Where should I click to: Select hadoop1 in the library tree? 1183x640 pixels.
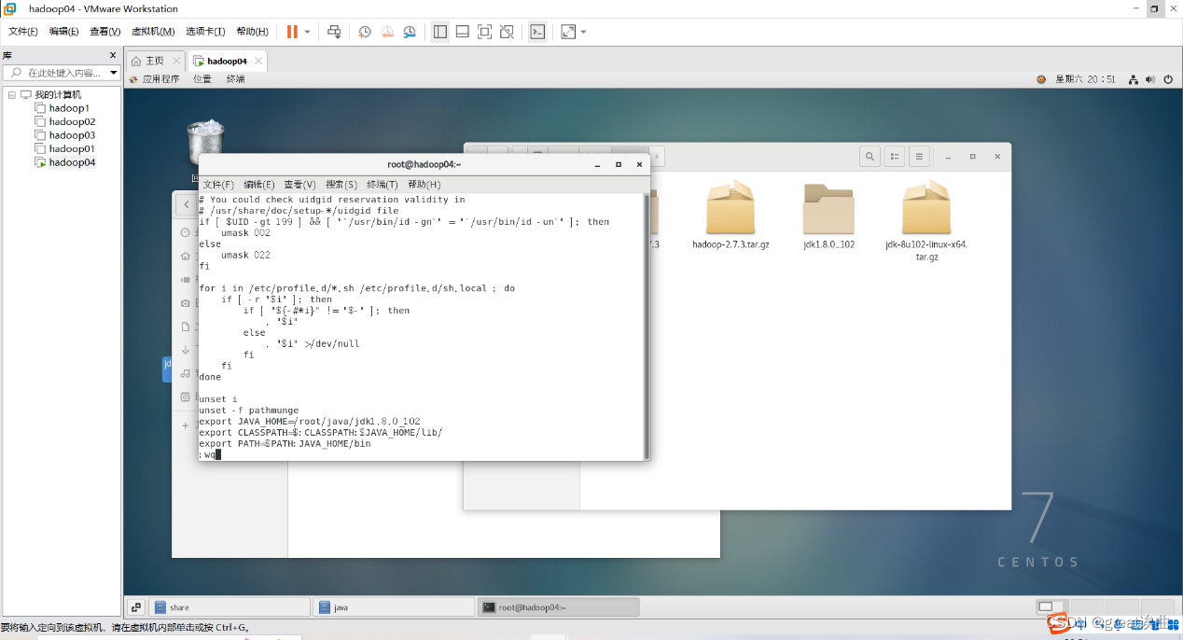coord(69,108)
